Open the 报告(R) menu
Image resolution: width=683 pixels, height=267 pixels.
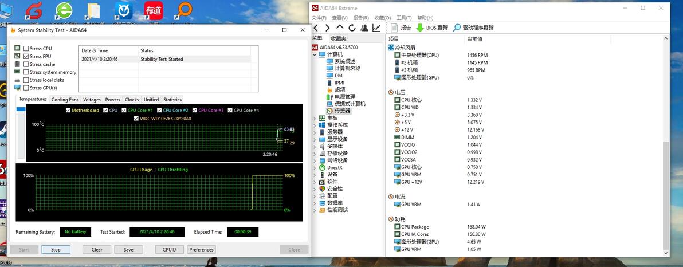coord(360,18)
